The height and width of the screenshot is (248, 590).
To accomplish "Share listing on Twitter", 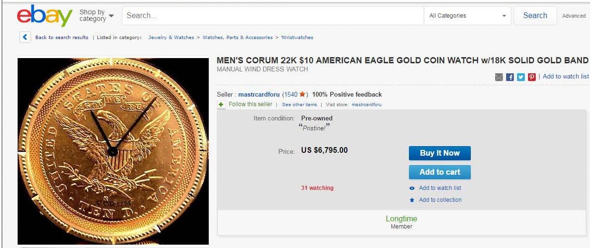I will 521,77.
